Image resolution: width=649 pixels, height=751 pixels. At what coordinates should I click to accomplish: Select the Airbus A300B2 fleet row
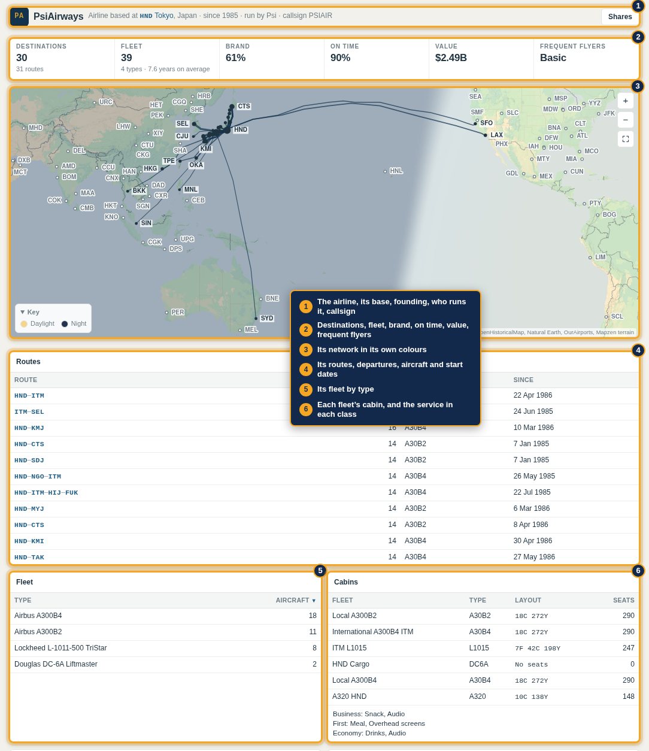click(x=166, y=632)
